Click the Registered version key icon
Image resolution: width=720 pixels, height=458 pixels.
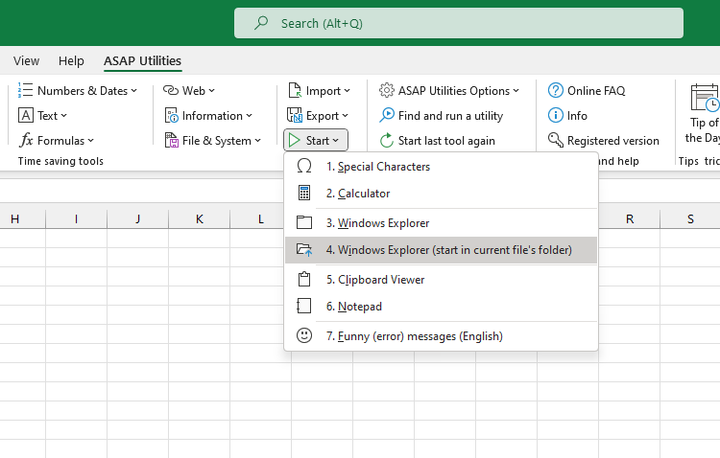(556, 140)
